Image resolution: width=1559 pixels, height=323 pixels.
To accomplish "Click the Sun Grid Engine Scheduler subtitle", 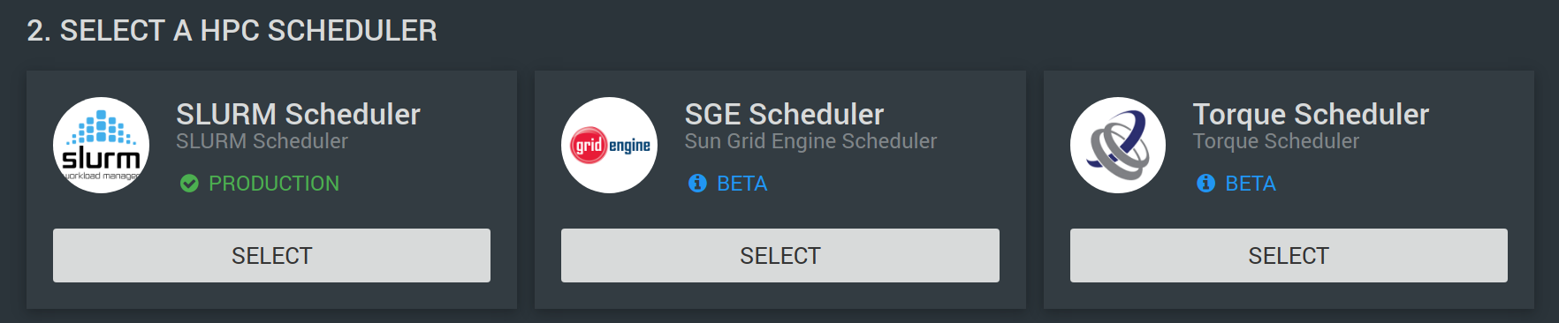I will tap(810, 141).
